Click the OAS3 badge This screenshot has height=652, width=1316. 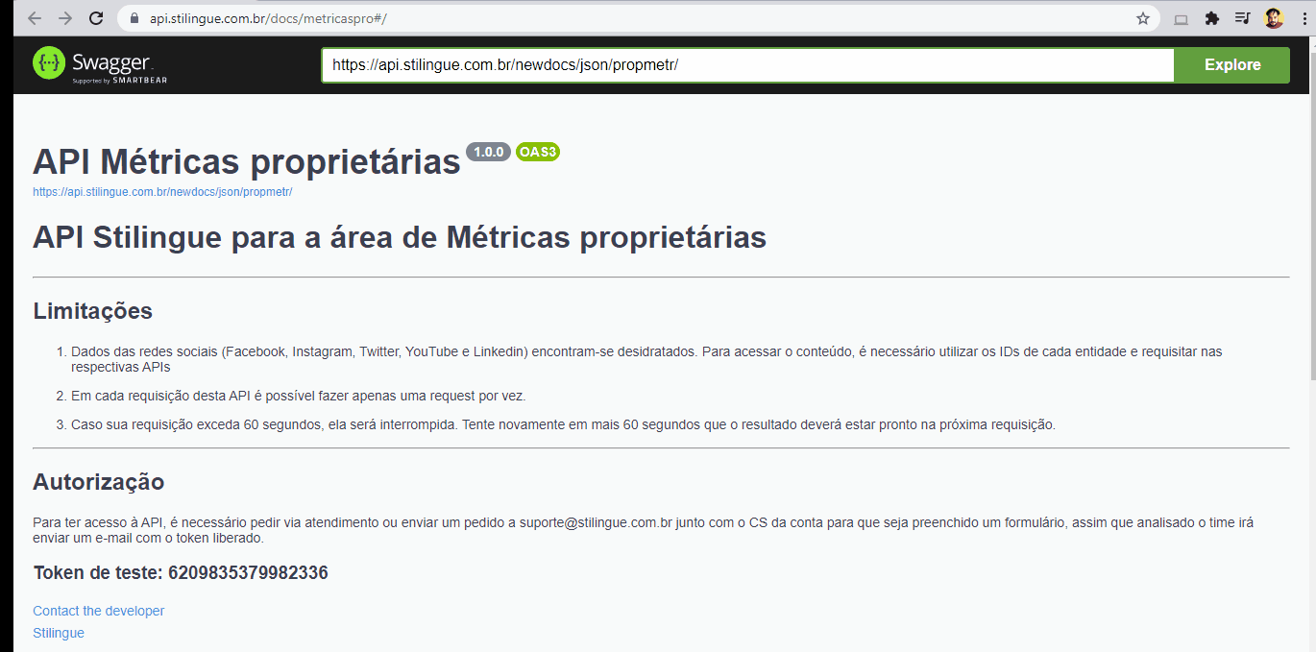coord(538,152)
